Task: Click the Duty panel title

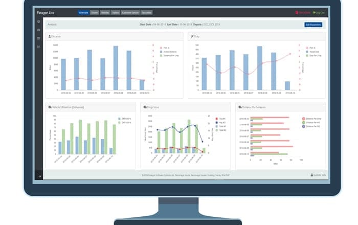Action: (x=197, y=36)
